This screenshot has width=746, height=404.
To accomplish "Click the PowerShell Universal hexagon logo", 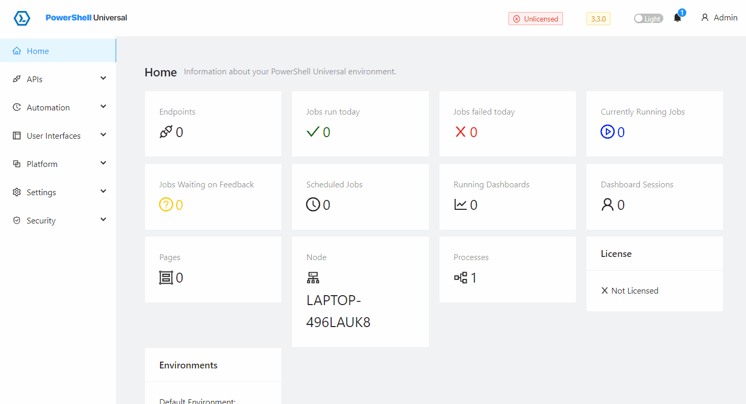I will [x=22, y=18].
